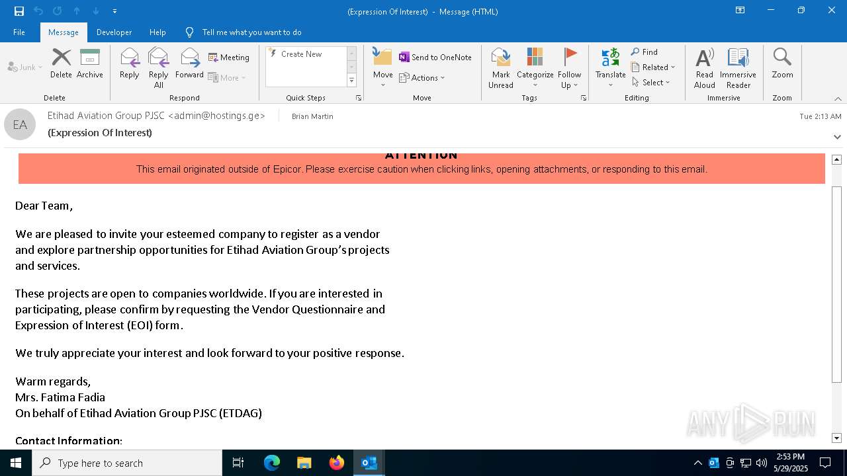847x476 pixels.
Task: Open the Categorize color menu
Action: tap(535, 68)
